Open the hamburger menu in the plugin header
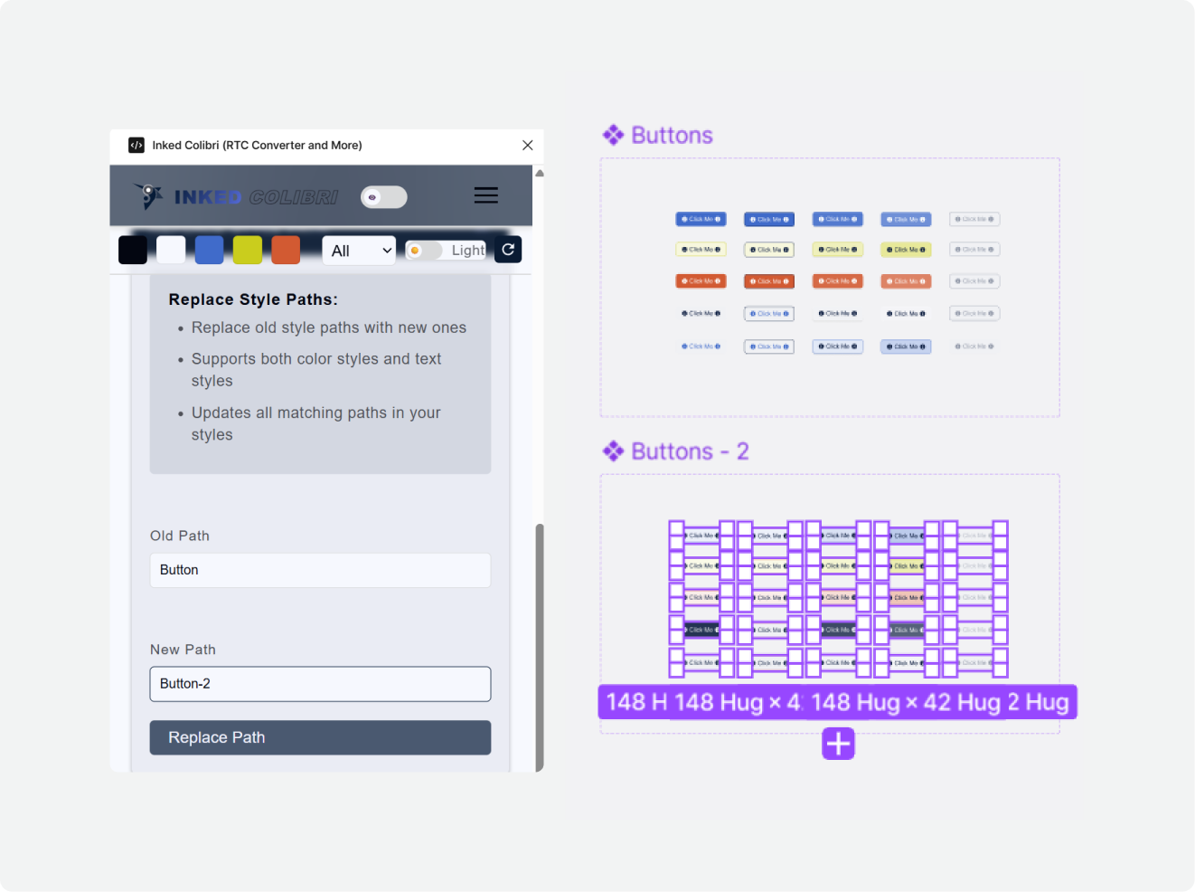1195x892 pixels. (x=485, y=195)
